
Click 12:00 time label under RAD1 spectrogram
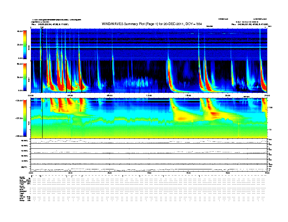pyautogui.click(x=149, y=95)
